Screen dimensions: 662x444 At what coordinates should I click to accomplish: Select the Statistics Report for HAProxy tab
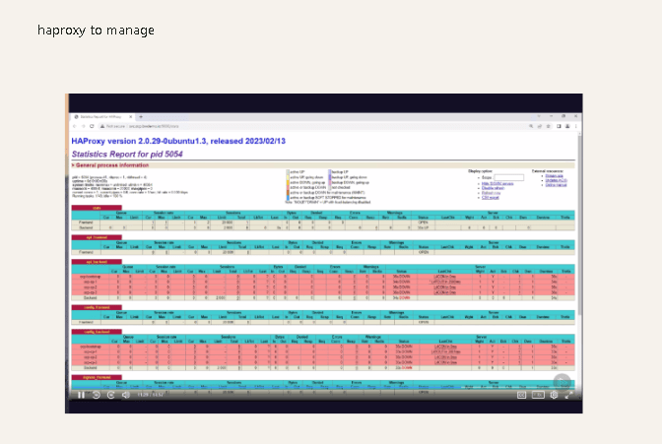(x=102, y=117)
